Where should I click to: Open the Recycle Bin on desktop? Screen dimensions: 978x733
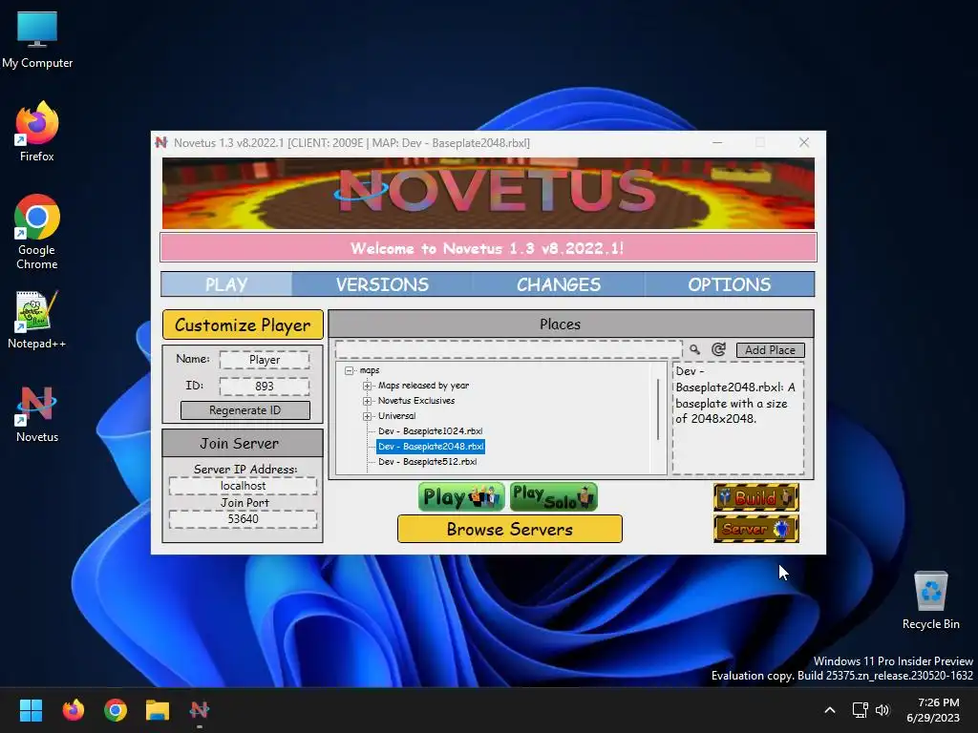(930, 600)
